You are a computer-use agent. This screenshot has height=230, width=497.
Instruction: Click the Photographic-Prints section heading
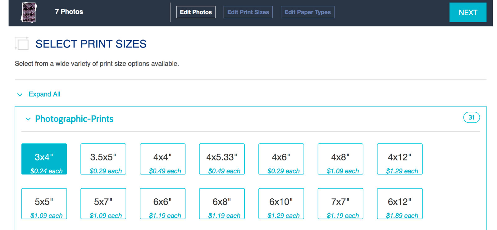[74, 119]
